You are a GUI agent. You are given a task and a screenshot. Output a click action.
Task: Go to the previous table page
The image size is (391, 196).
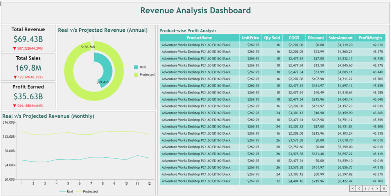(x=359, y=189)
